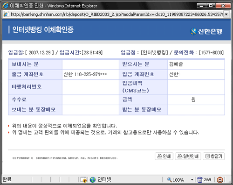Image resolution: width=233 pixels, height=185 pixels.
Task: Open the address bar dropdown arrow
Action: click(x=226, y=14)
